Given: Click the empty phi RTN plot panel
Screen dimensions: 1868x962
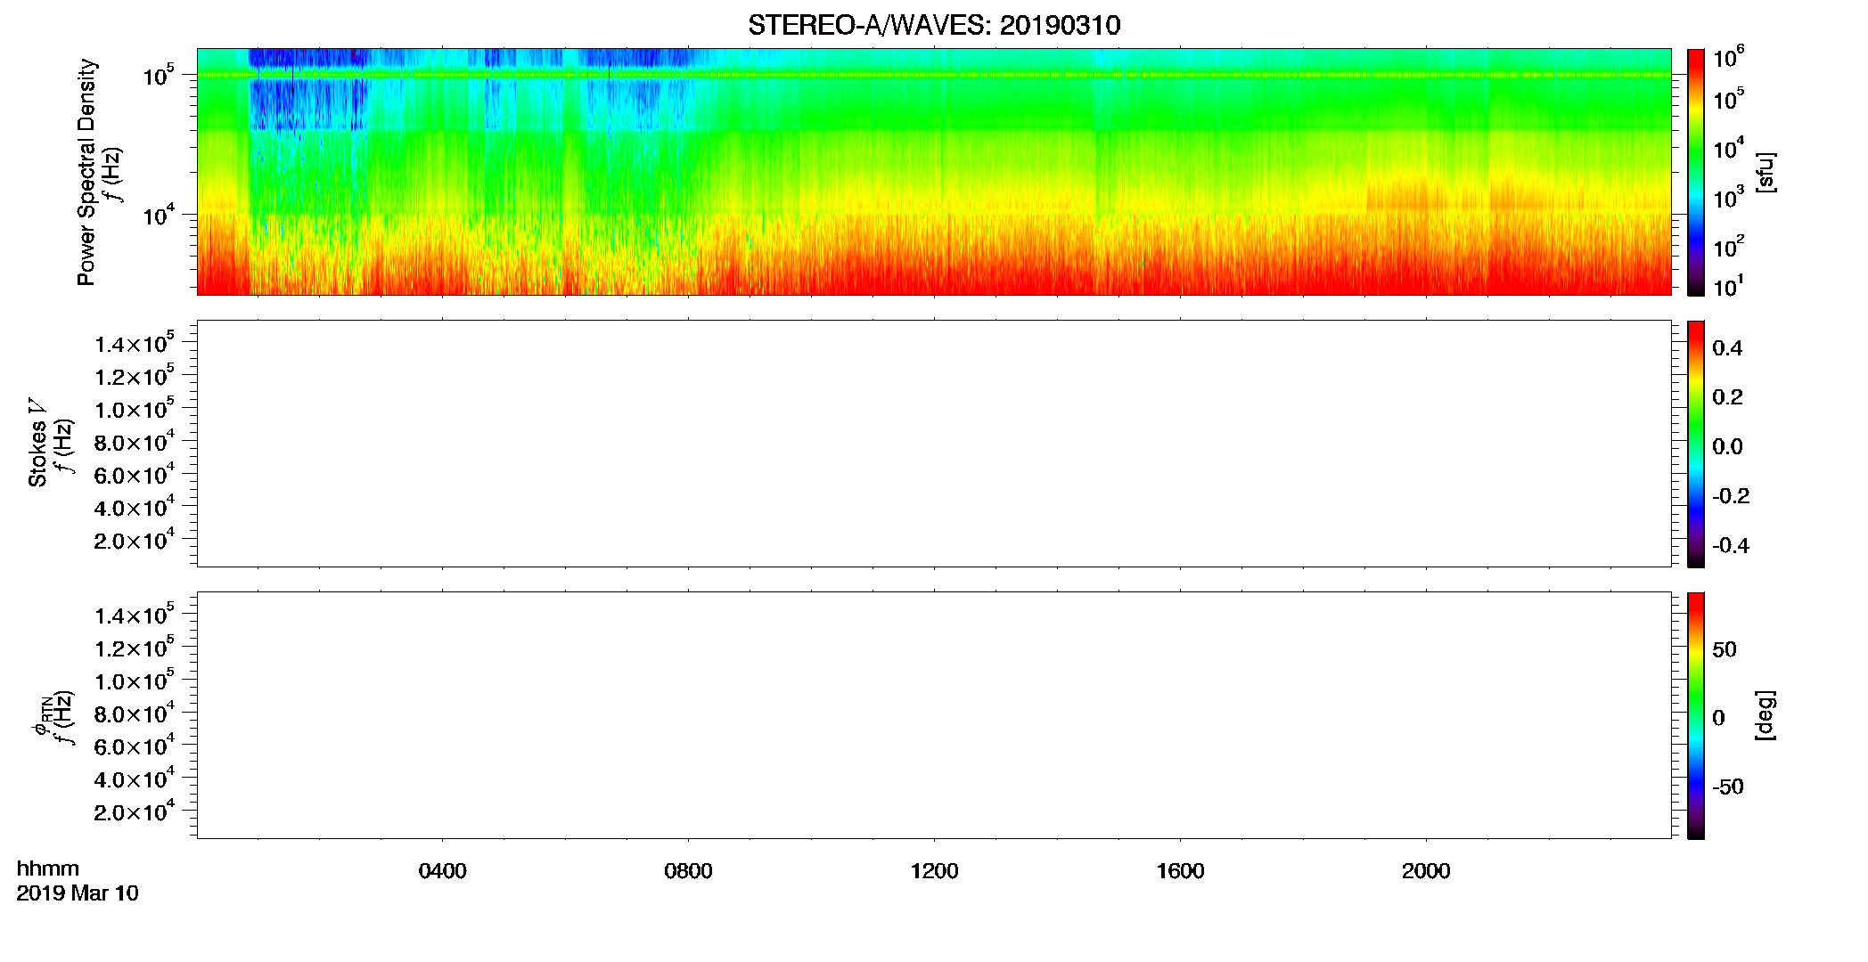Looking at the screenshot, I should pyautogui.click(x=934, y=715).
